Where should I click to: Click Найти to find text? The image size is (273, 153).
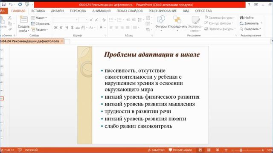[247, 17]
